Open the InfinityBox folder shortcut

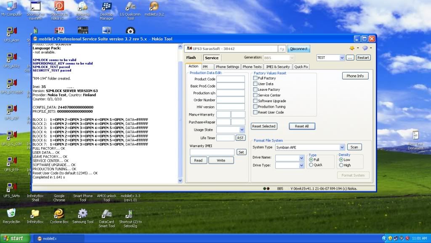[35, 216]
